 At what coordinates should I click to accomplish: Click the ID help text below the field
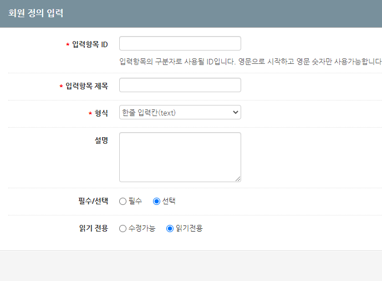(251, 62)
